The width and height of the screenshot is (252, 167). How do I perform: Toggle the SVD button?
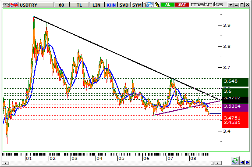tap(124, 5)
